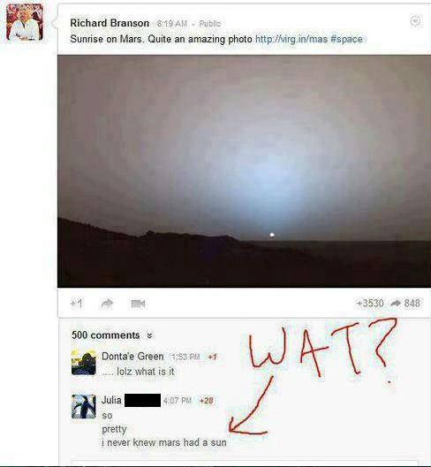
Task: View the 848 reshares count
Action: pos(405,303)
